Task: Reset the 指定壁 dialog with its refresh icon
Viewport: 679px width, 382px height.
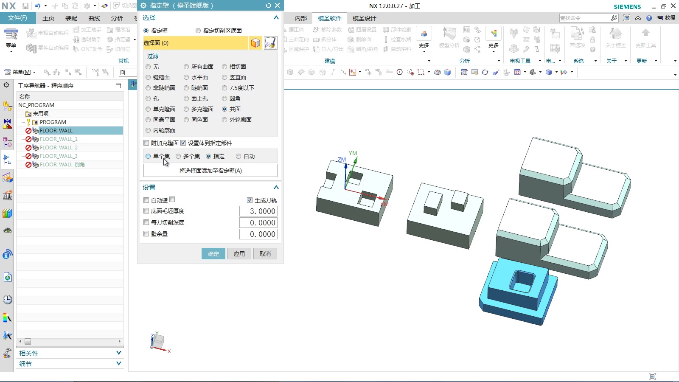Action: [268, 6]
